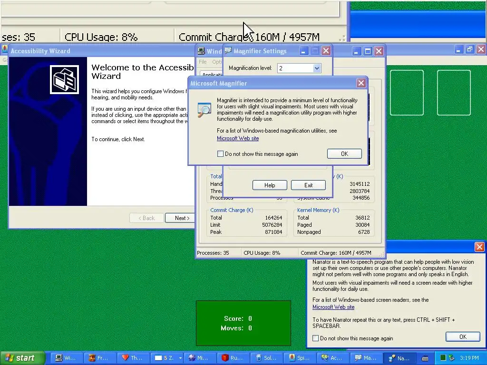Minimize the Spider Solitaire window

pos(459,49)
